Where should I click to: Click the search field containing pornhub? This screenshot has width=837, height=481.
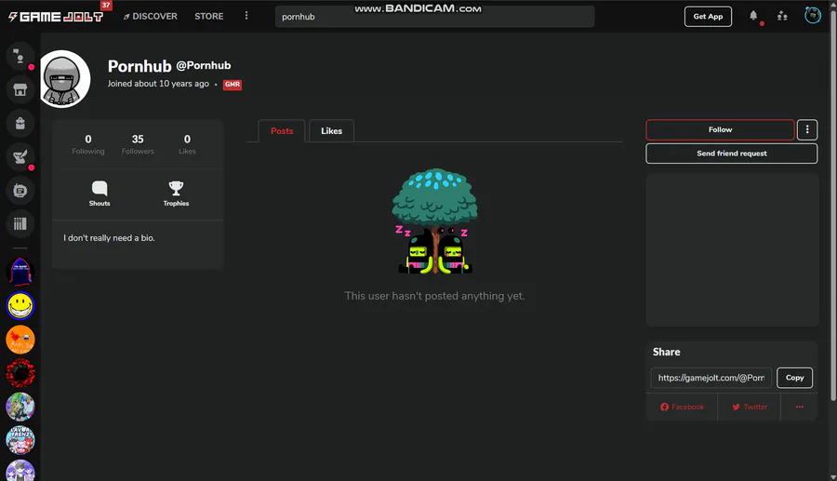434,17
